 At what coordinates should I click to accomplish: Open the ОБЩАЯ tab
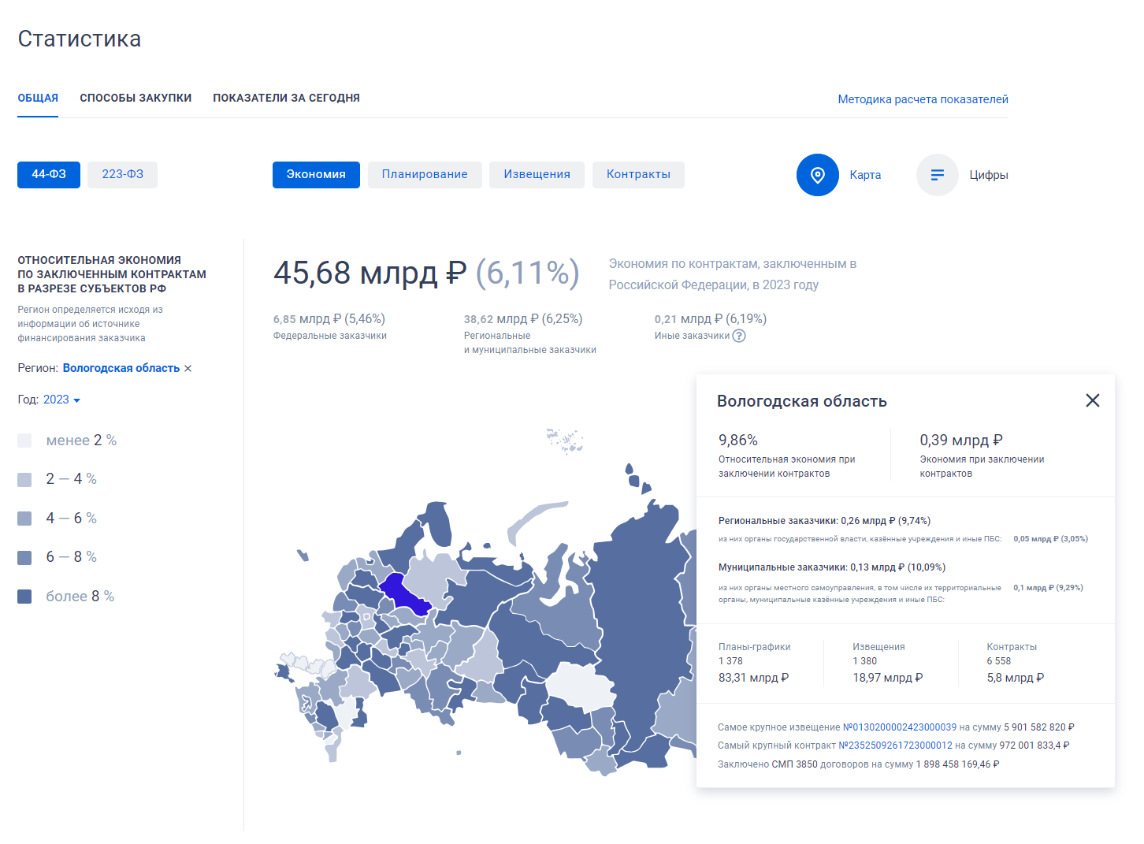38,98
